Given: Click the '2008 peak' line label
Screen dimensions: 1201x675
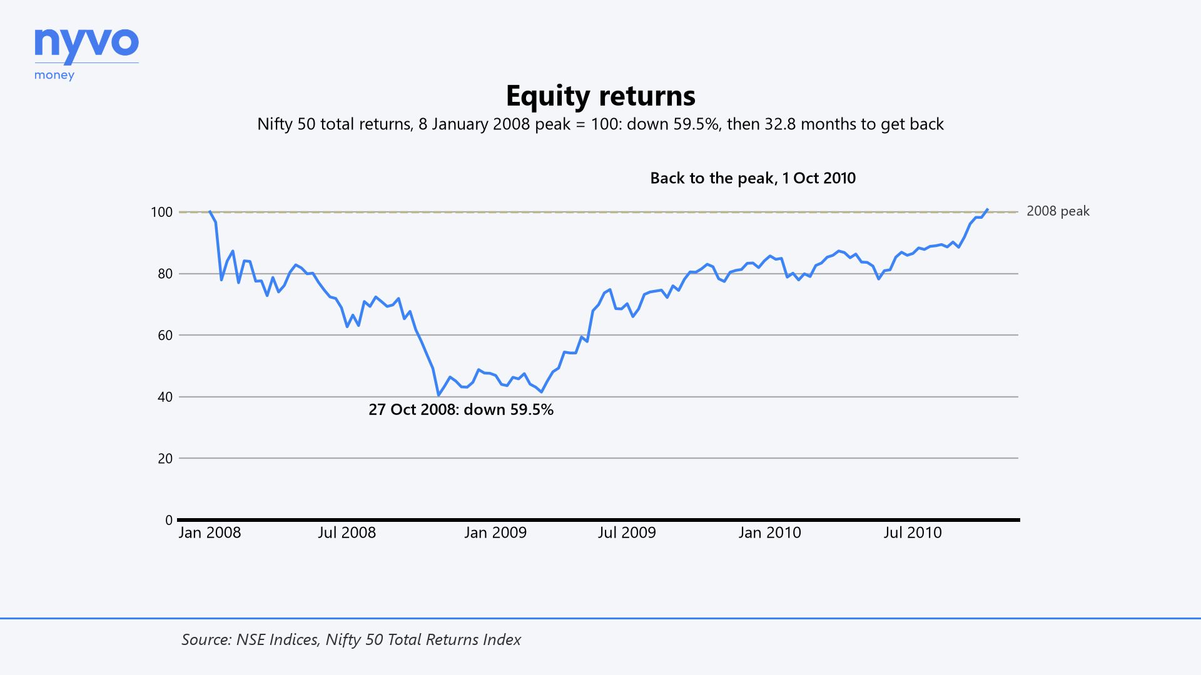Looking at the screenshot, I should pyautogui.click(x=1058, y=211).
